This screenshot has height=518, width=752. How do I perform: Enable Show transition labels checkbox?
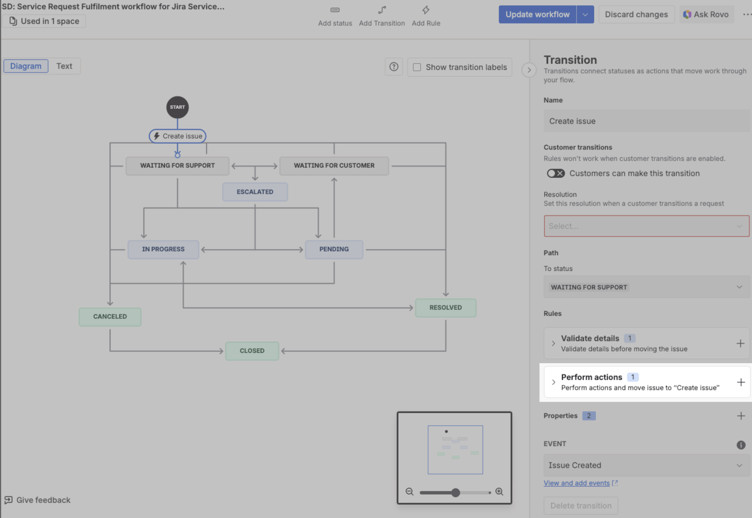pyautogui.click(x=417, y=67)
